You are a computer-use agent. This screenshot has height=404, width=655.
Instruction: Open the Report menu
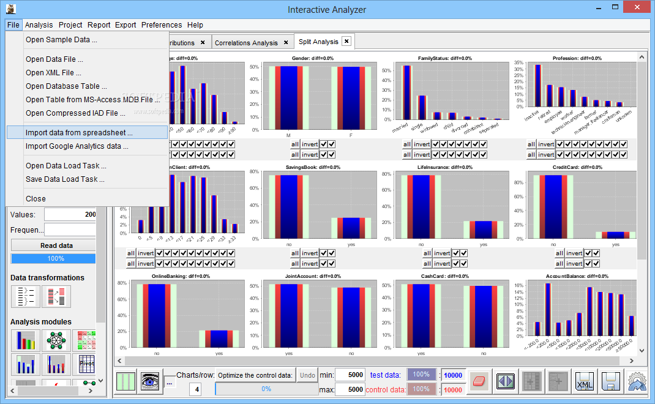coord(99,25)
